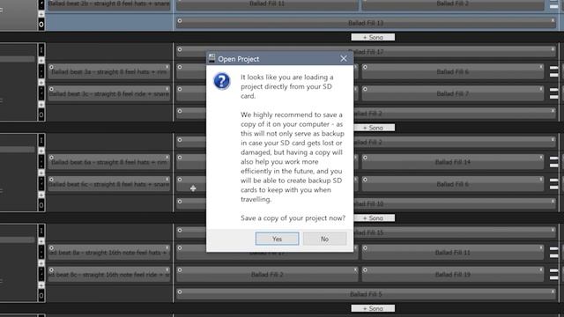Select the Ballad Fill 7 block
564x317 pixels.
click(452, 94)
